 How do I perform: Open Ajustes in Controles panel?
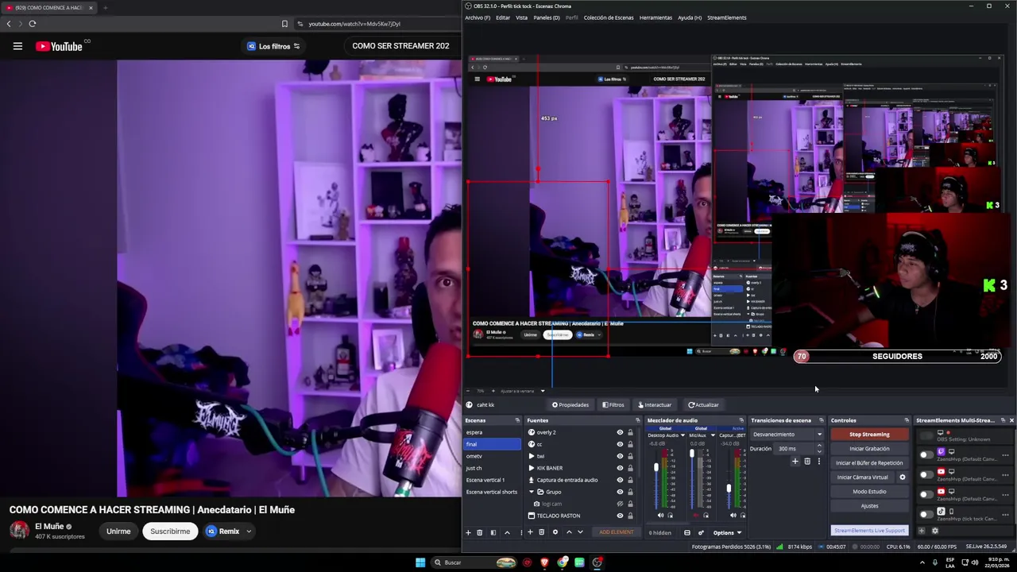coord(869,506)
